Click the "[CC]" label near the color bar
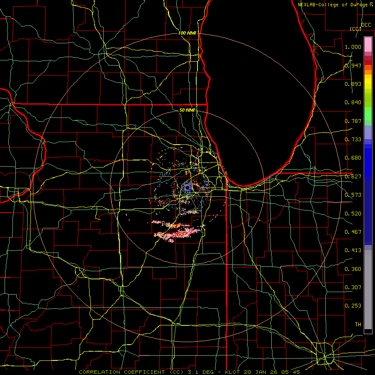 pyautogui.click(x=356, y=29)
